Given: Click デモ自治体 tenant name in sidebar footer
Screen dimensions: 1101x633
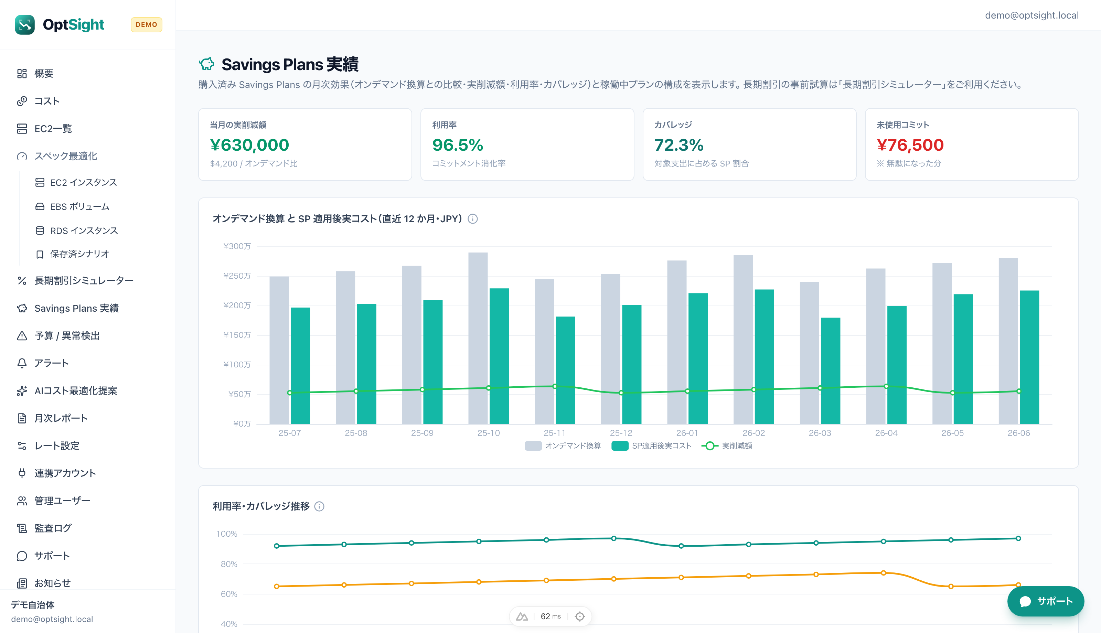Looking at the screenshot, I should tap(33, 605).
